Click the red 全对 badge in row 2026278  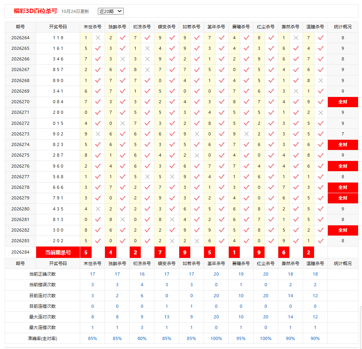point(343,187)
